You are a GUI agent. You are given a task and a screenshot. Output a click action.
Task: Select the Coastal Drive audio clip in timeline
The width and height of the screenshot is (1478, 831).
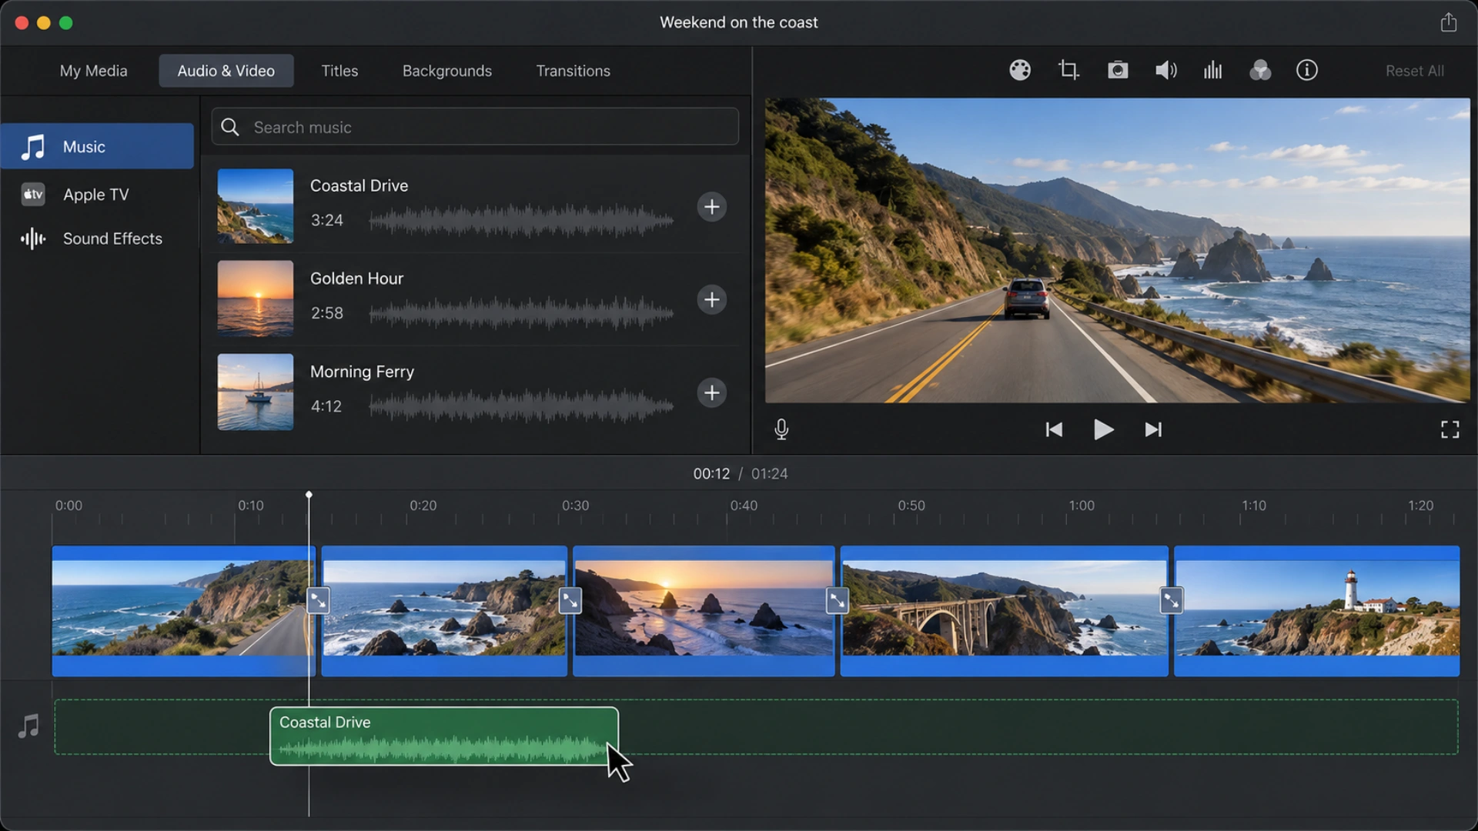coord(444,736)
